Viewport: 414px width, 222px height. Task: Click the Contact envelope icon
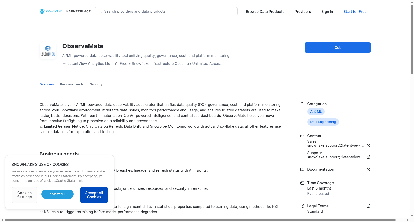click(302, 136)
